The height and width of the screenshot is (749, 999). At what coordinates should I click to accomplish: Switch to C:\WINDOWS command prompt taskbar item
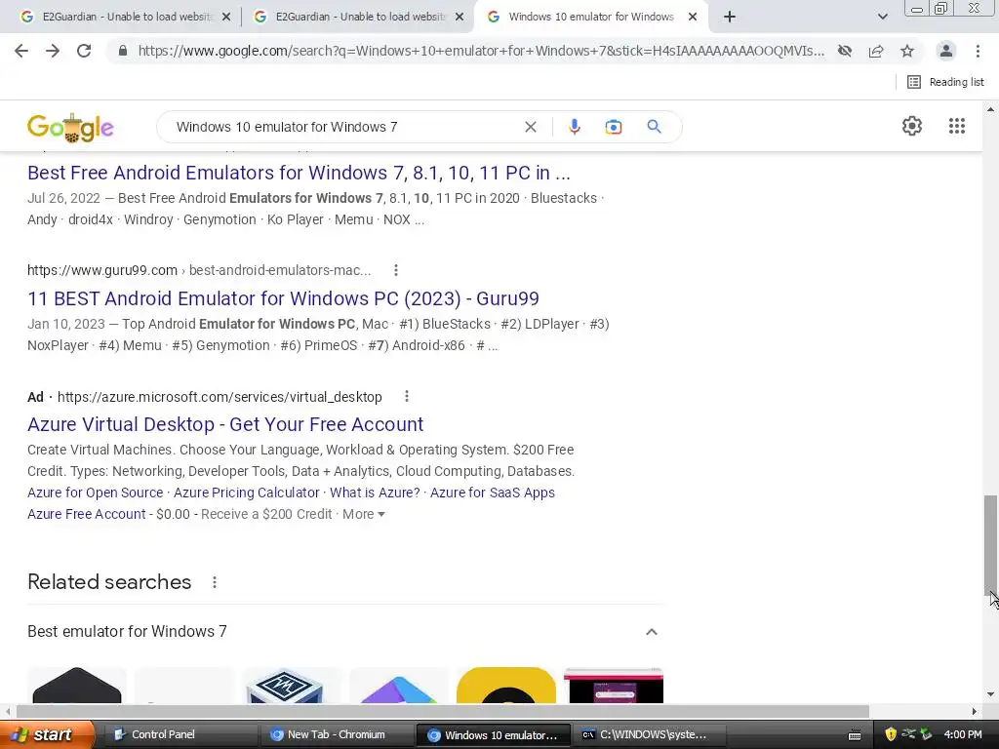[x=649, y=734]
